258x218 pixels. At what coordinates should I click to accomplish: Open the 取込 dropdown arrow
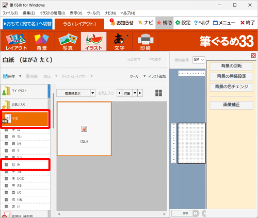pyautogui.click(x=56, y=76)
